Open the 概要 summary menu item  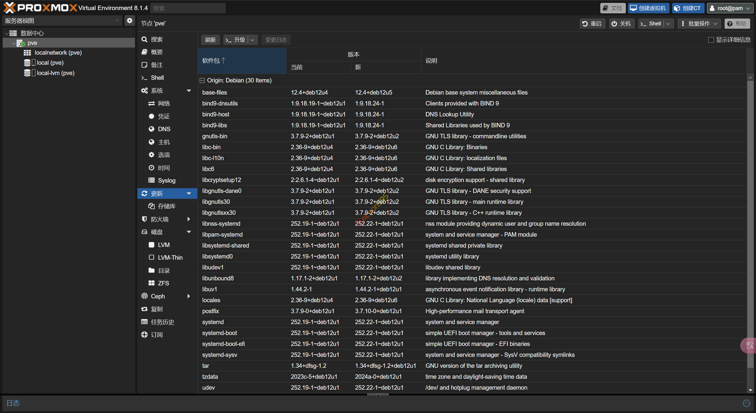point(157,52)
